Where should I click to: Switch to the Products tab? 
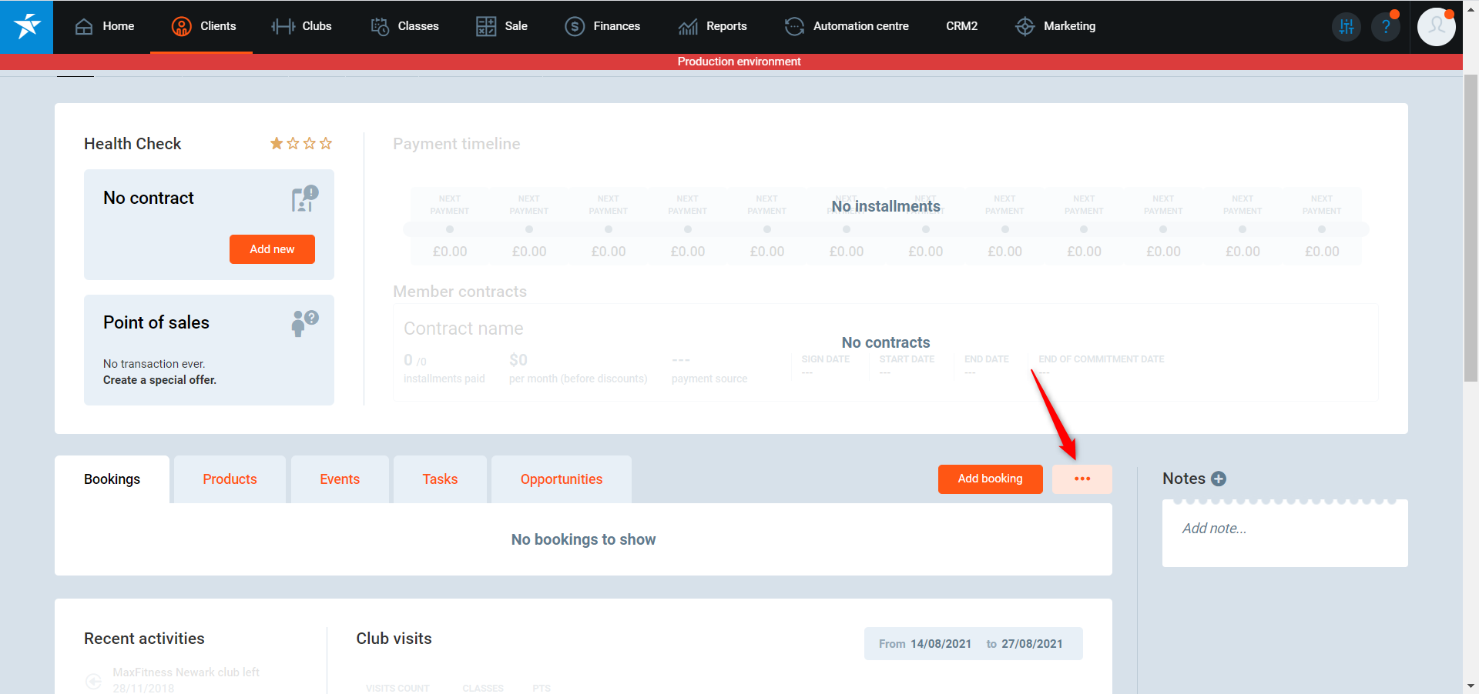pyautogui.click(x=230, y=479)
